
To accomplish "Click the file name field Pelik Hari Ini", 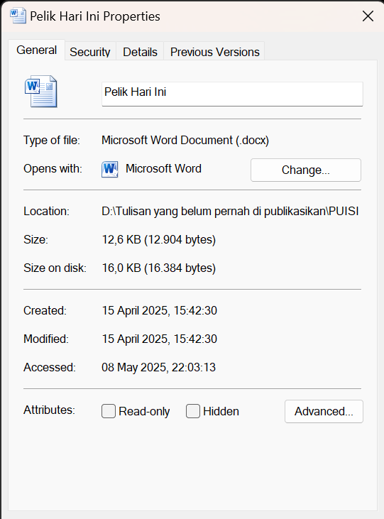I will point(232,94).
